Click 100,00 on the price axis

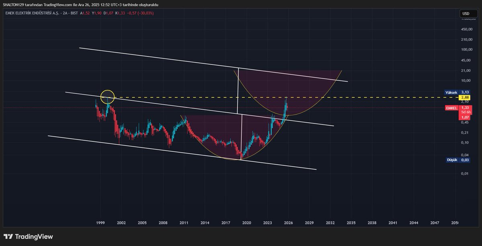[x=467, y=50]
